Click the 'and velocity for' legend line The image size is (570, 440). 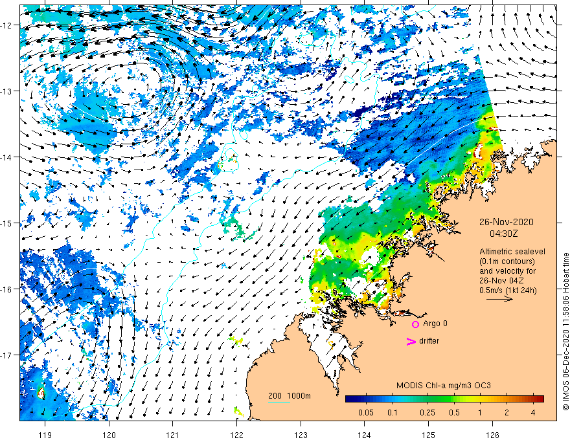pos(507,271)
